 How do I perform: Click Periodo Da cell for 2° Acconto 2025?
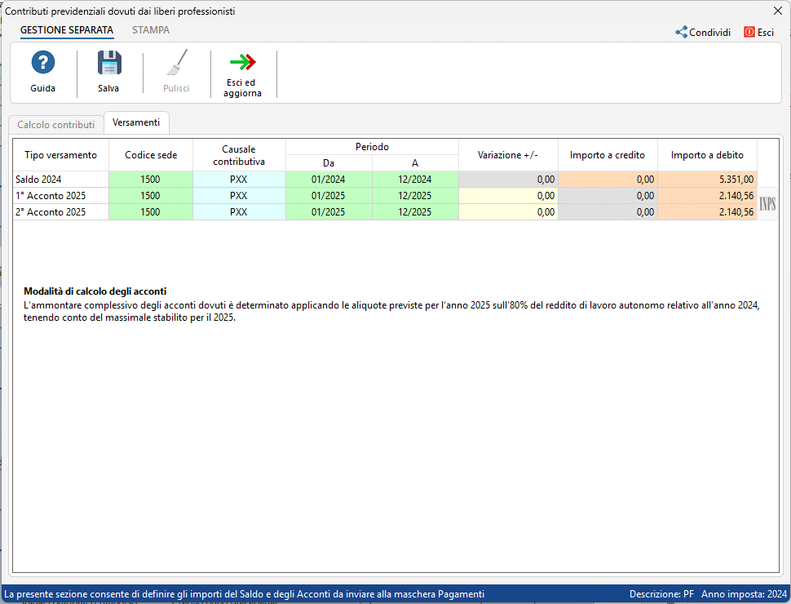(328, 212)
